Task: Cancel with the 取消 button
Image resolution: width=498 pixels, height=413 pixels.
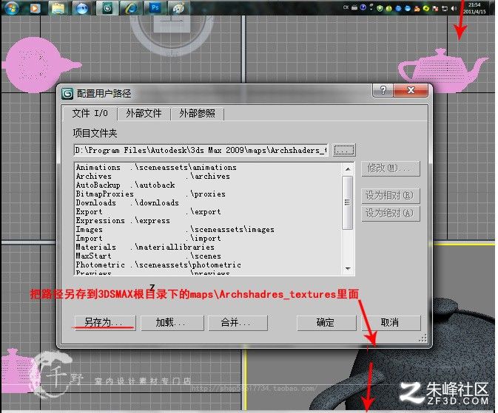Action: tap(391, 323)
